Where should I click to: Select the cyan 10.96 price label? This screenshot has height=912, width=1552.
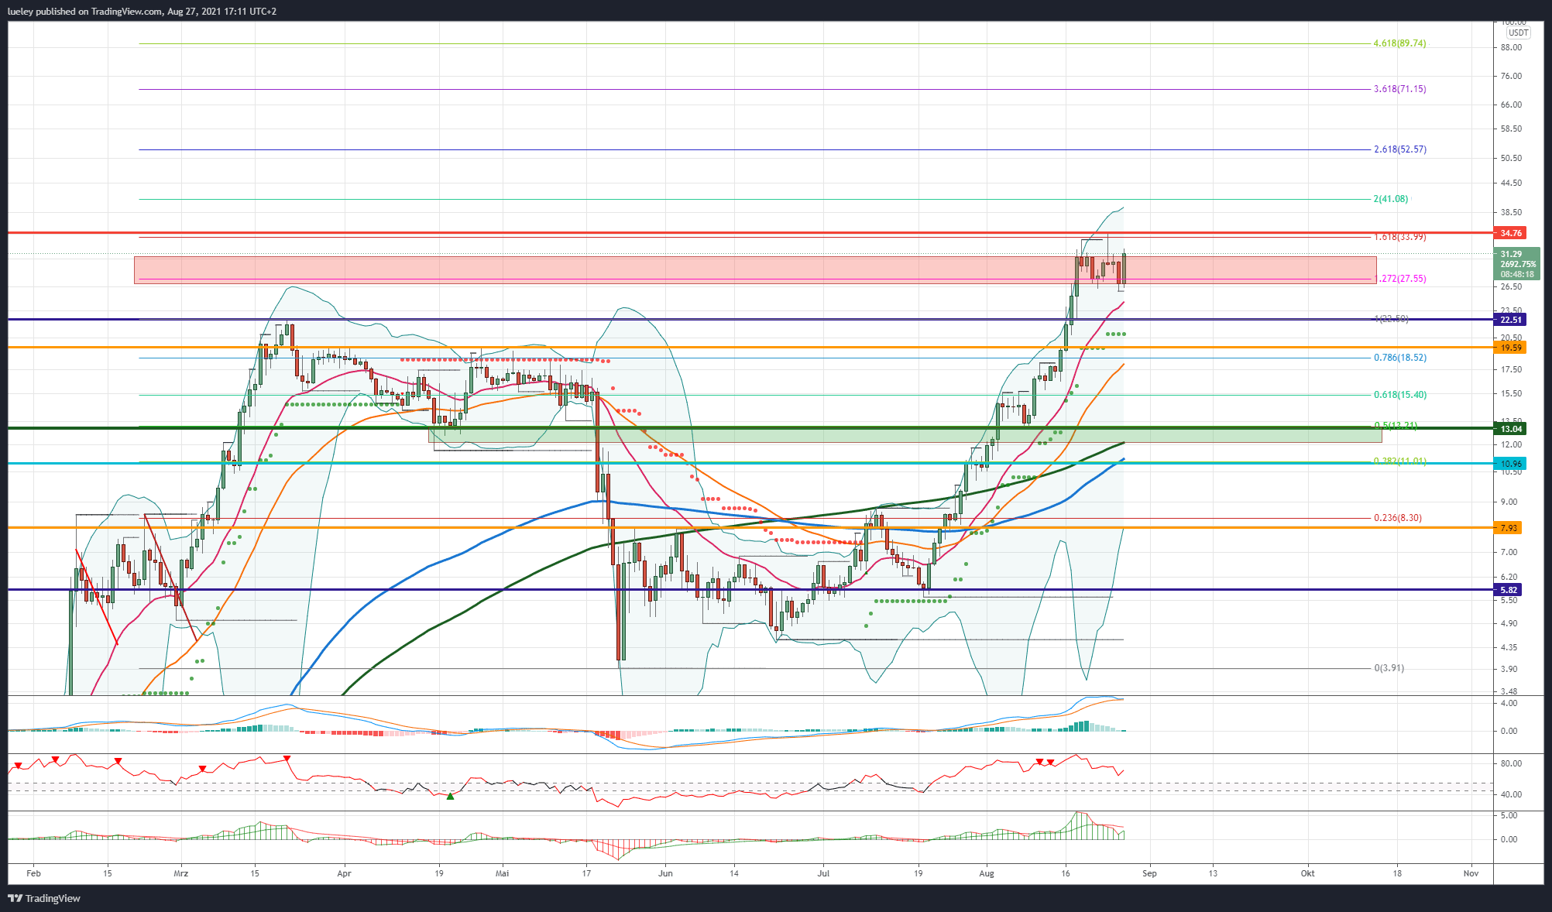click(x=1510, y=464)
